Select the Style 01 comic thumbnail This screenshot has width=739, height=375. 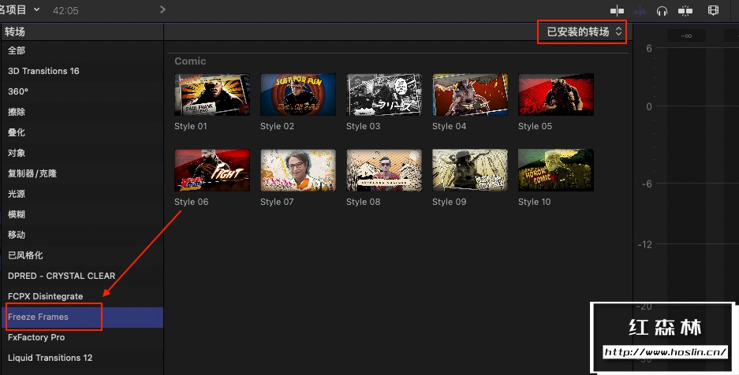click(x=212, y=95)
